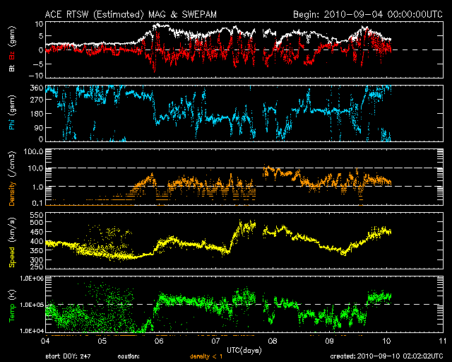This screenshot has width=452, height=362.
Task: Click the 'caution:' label at bottom
Action: tap(129, 356)
